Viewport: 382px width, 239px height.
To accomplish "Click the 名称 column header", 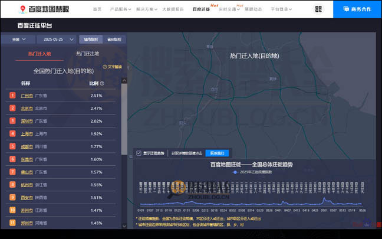I will 25,83.
